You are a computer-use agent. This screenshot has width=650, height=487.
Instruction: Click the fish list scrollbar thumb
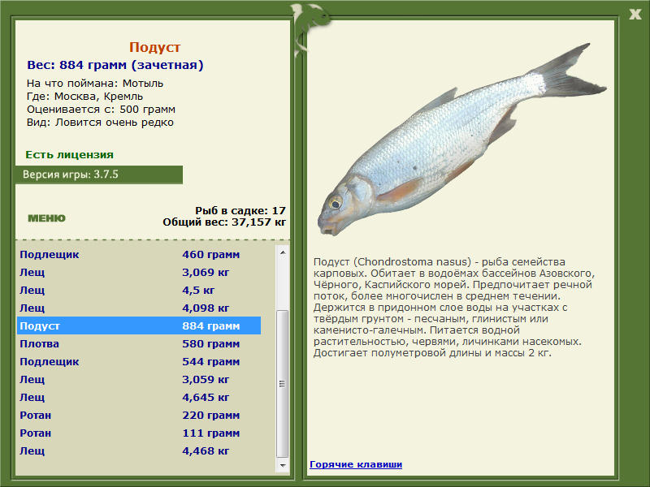pos(282,383)
